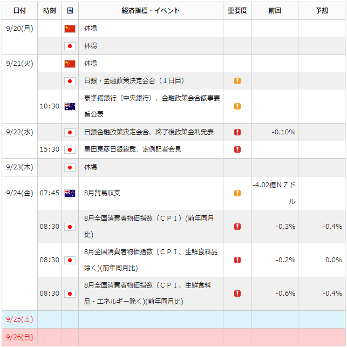This screenshot has height=348, width=347.
Task: Click the 9/23(木) date cell
Action: coord(20,167)
